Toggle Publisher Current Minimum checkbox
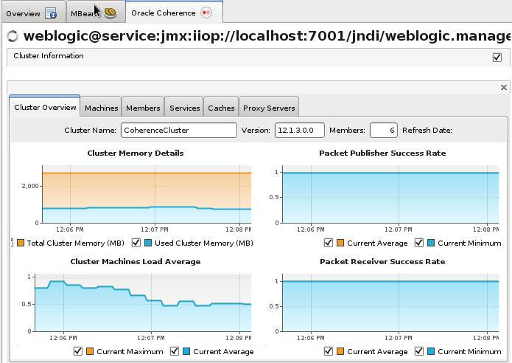This screenshot has width=512, height=363. tap(419, 243)
